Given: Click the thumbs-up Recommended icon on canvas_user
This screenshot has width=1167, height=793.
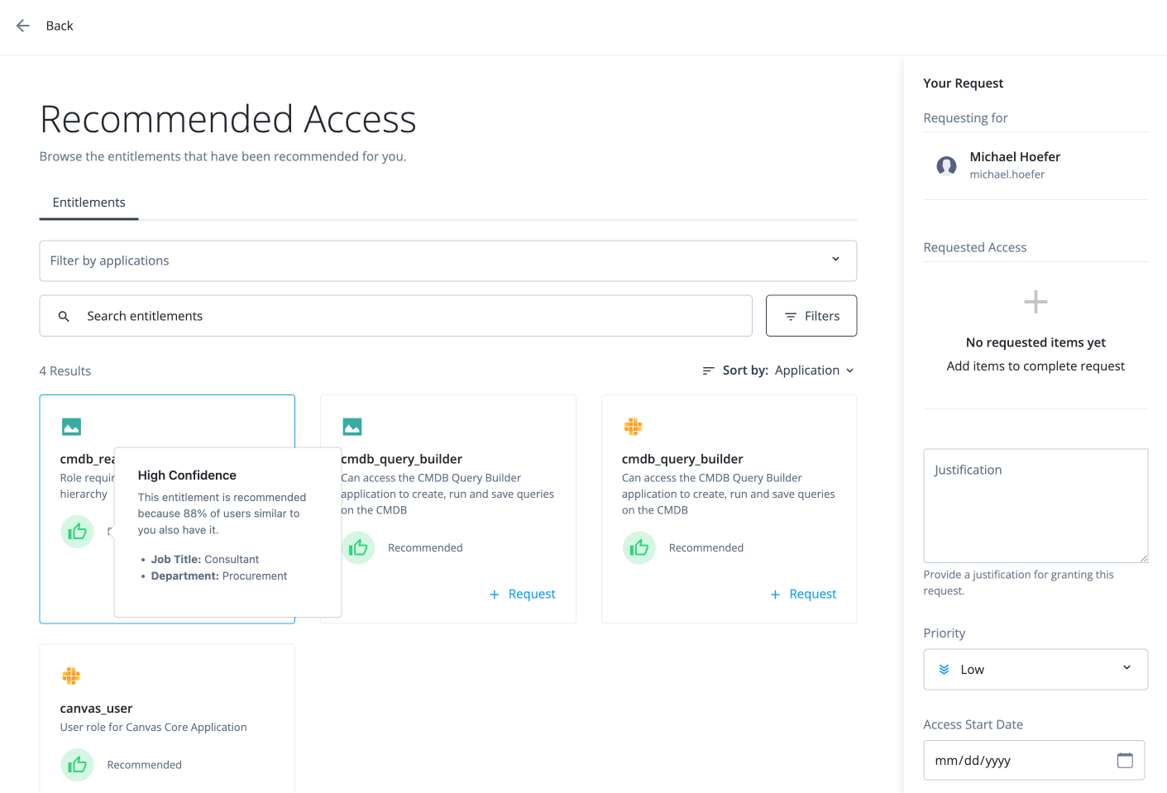Looking at the screenshot, I should (77, 765).
